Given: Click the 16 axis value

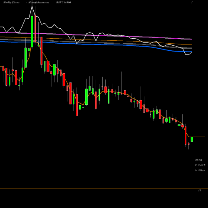Looking at the screenshot, I should (x=200, y=191).
